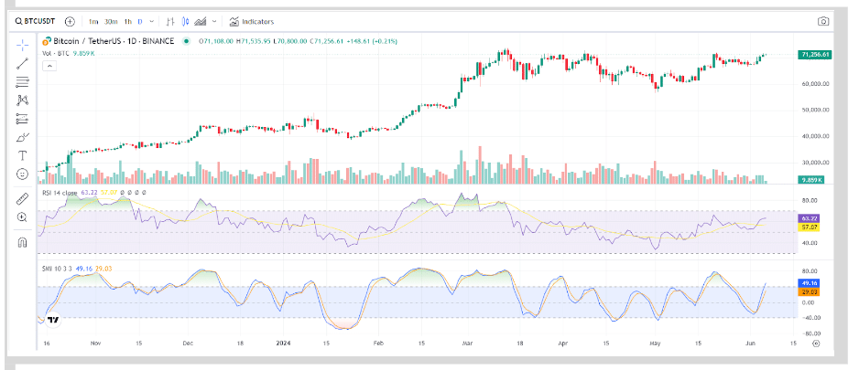
Task: Open the Indicators panel
Action: coord(252,21)
